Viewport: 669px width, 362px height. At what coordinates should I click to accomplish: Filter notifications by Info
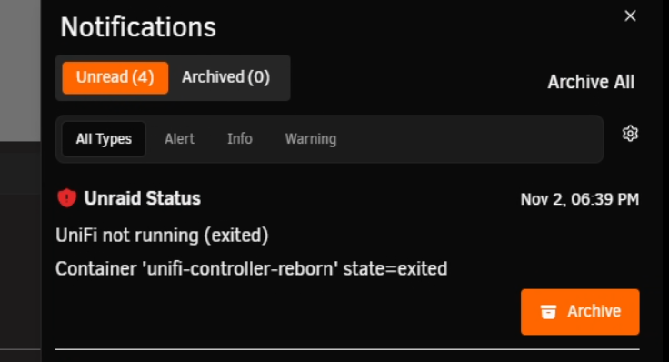point(240,139)
